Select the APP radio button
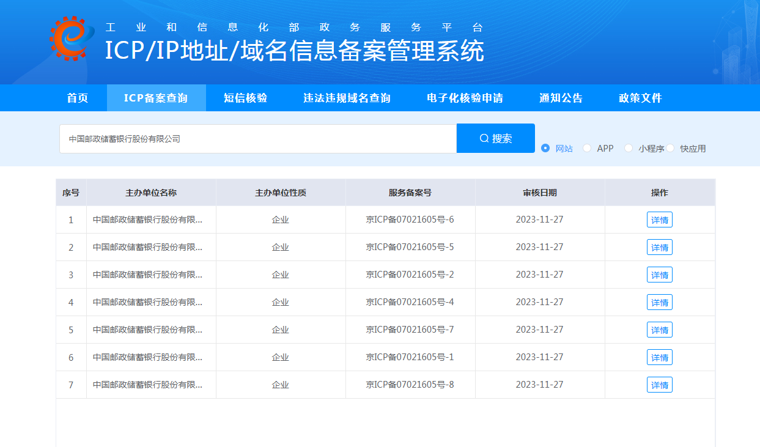The image size is (760, 447). point(586,148)
